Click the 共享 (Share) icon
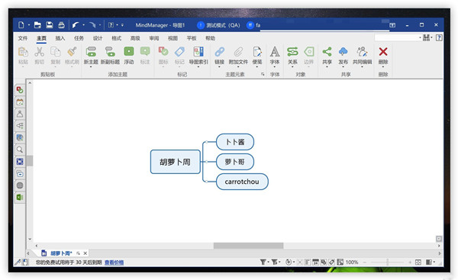Viewport: 458px width, 280px height. 327,52
